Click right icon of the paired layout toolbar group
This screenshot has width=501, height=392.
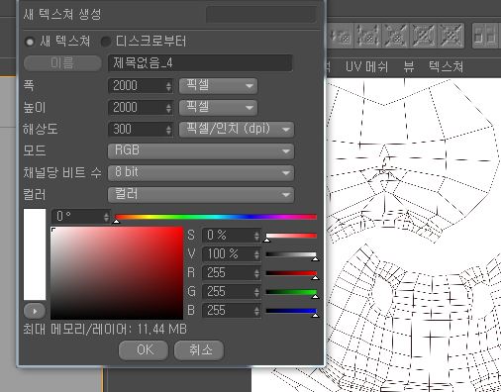(x=492, y=36)
